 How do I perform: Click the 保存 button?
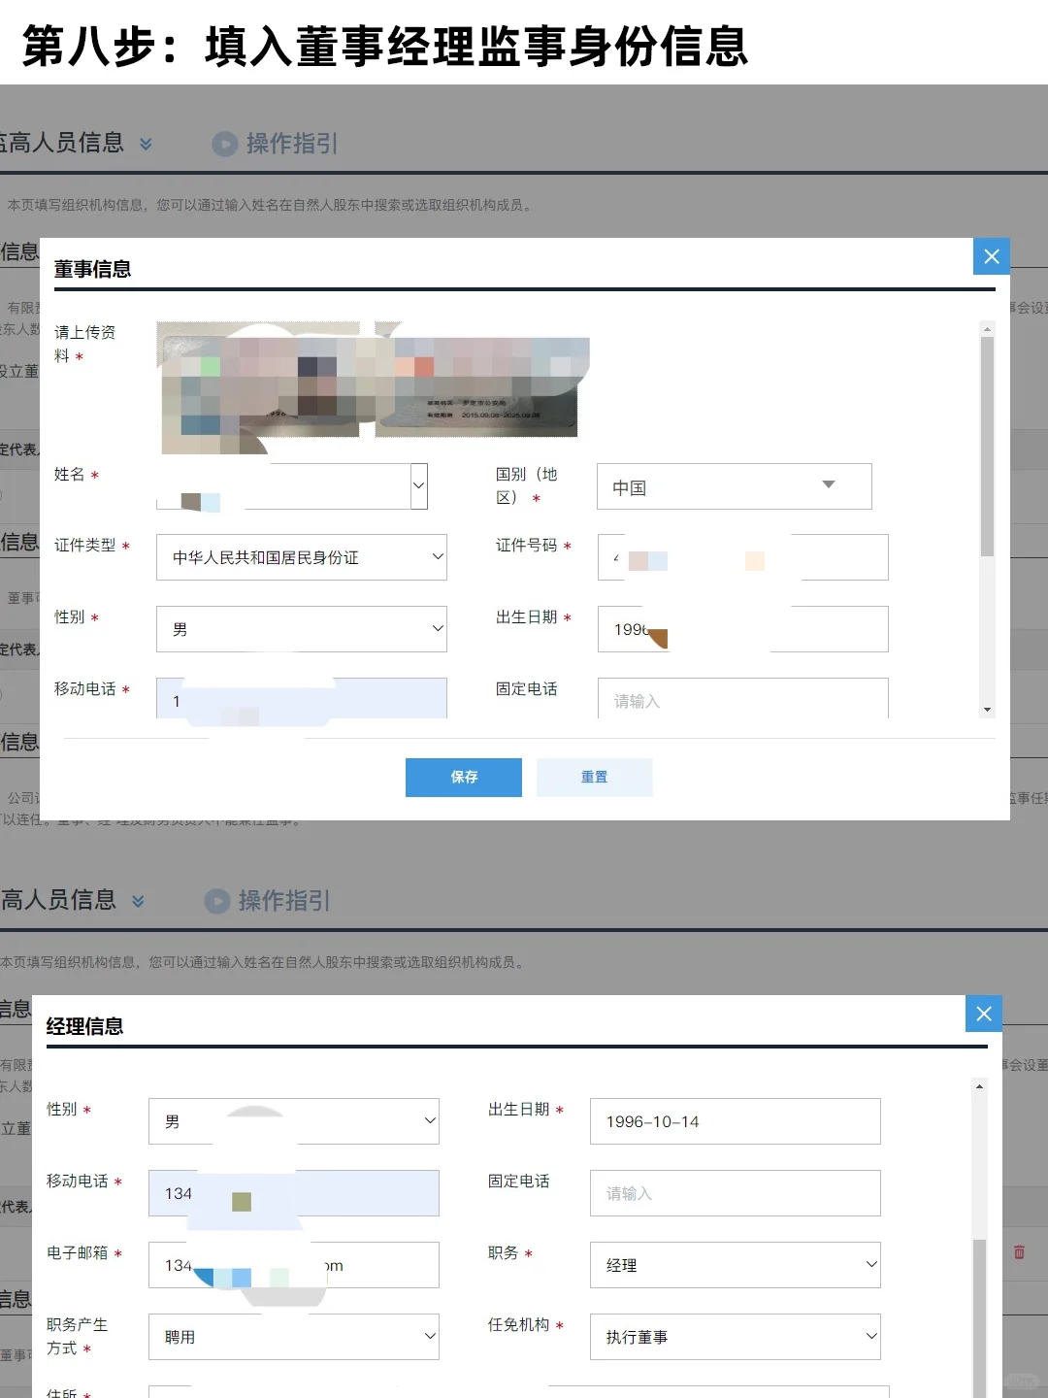463,777
